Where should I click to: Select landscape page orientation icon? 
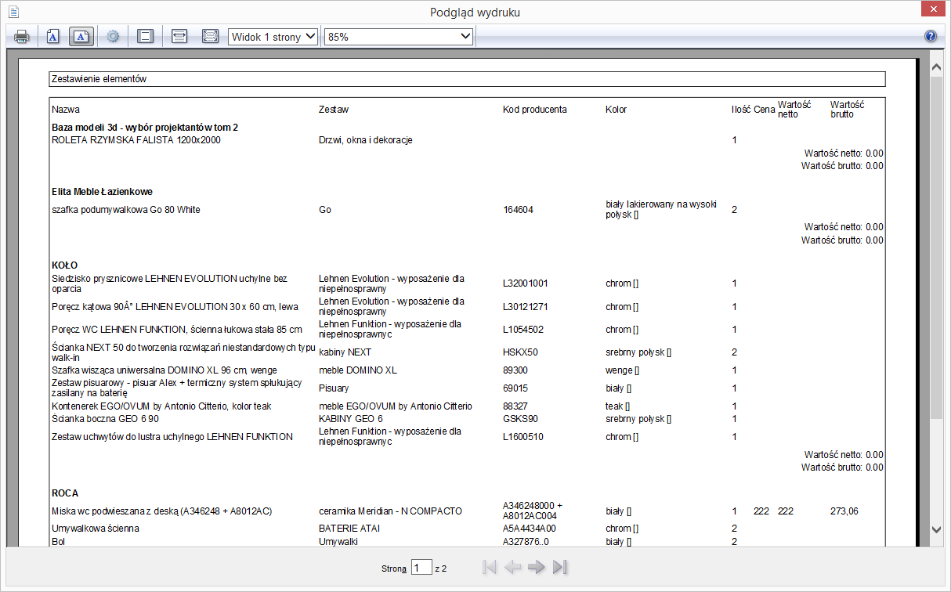pyautogui.click(x=81, y=36)
